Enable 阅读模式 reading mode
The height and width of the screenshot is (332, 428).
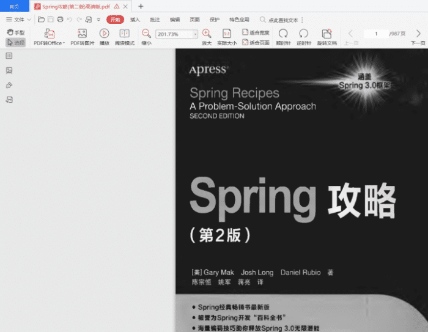point(125,37)
